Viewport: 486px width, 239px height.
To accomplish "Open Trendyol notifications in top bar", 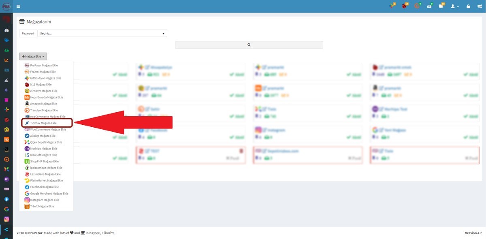I will pyautogui.click(x=417, y=6).
